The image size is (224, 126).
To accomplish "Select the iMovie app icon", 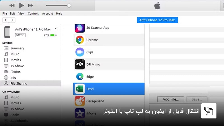I will (x=80, y=113).
